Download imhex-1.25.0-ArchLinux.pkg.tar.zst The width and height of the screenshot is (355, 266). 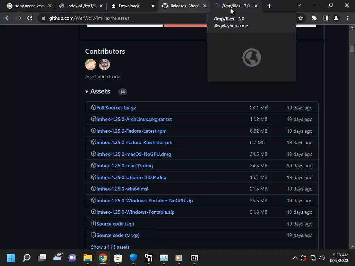(134, 119)
